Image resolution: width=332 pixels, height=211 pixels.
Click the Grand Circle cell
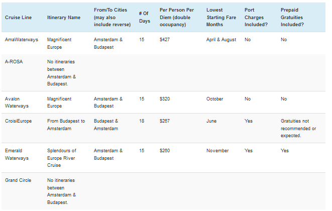[x=18, y=180]
